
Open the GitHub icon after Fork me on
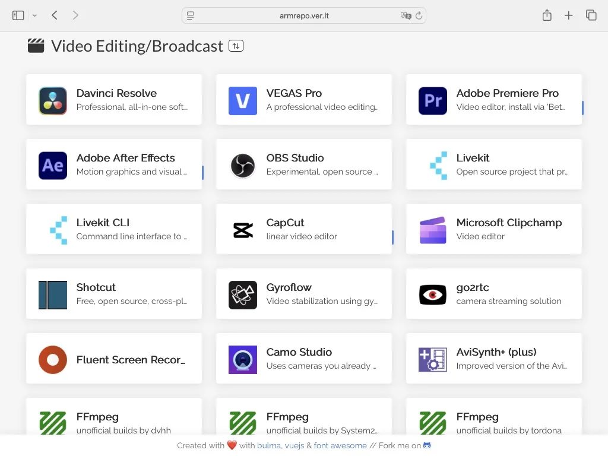click(x=427, y=445)
